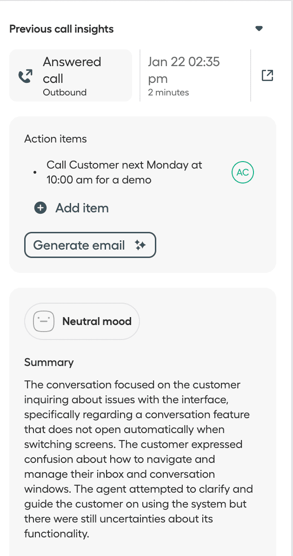Image resolution: width=293 pixels, height=556 pixels.
Task: Click the plus icon beside Add item
Action: pyautogui.click(x=40, y=208)
